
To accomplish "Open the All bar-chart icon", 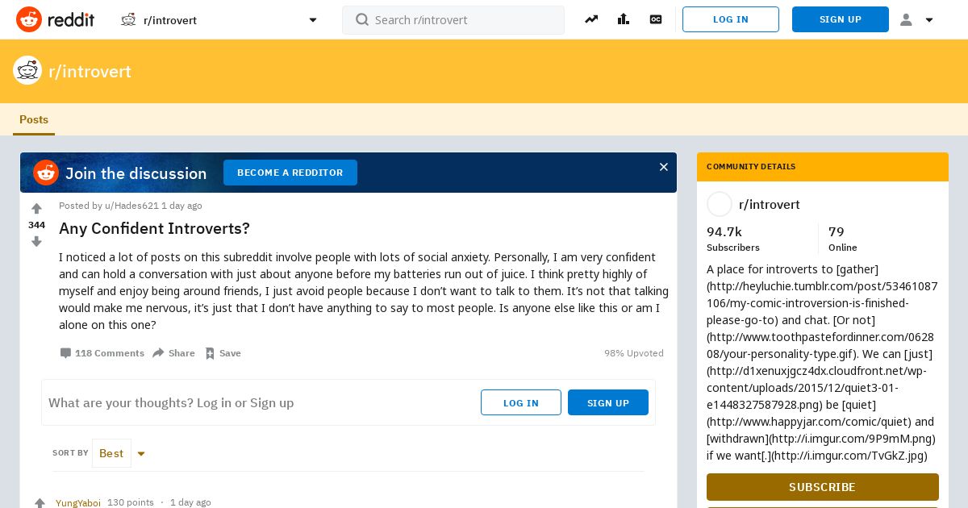I will coord(624,19).
